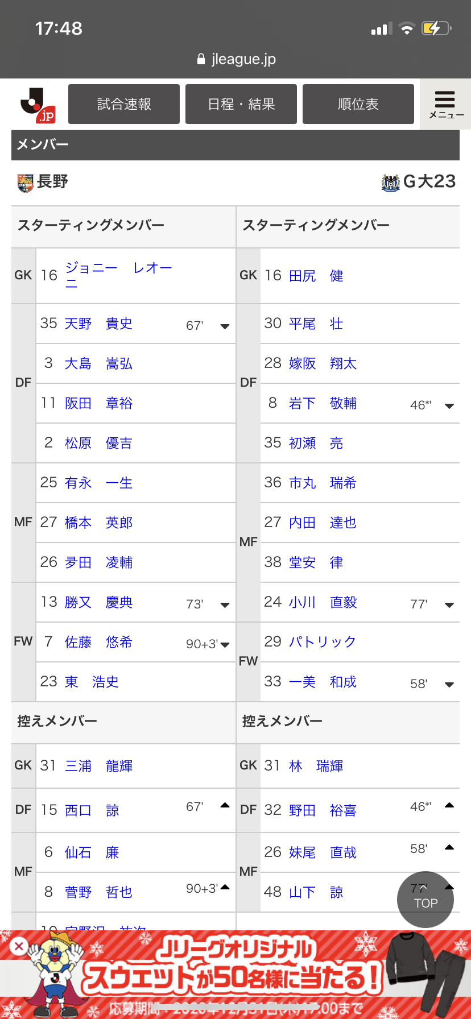Tap the substitution-in arrow for 野田 裕喜
Viewport: 471px width, 1019px height.
[x=449, y=805]
